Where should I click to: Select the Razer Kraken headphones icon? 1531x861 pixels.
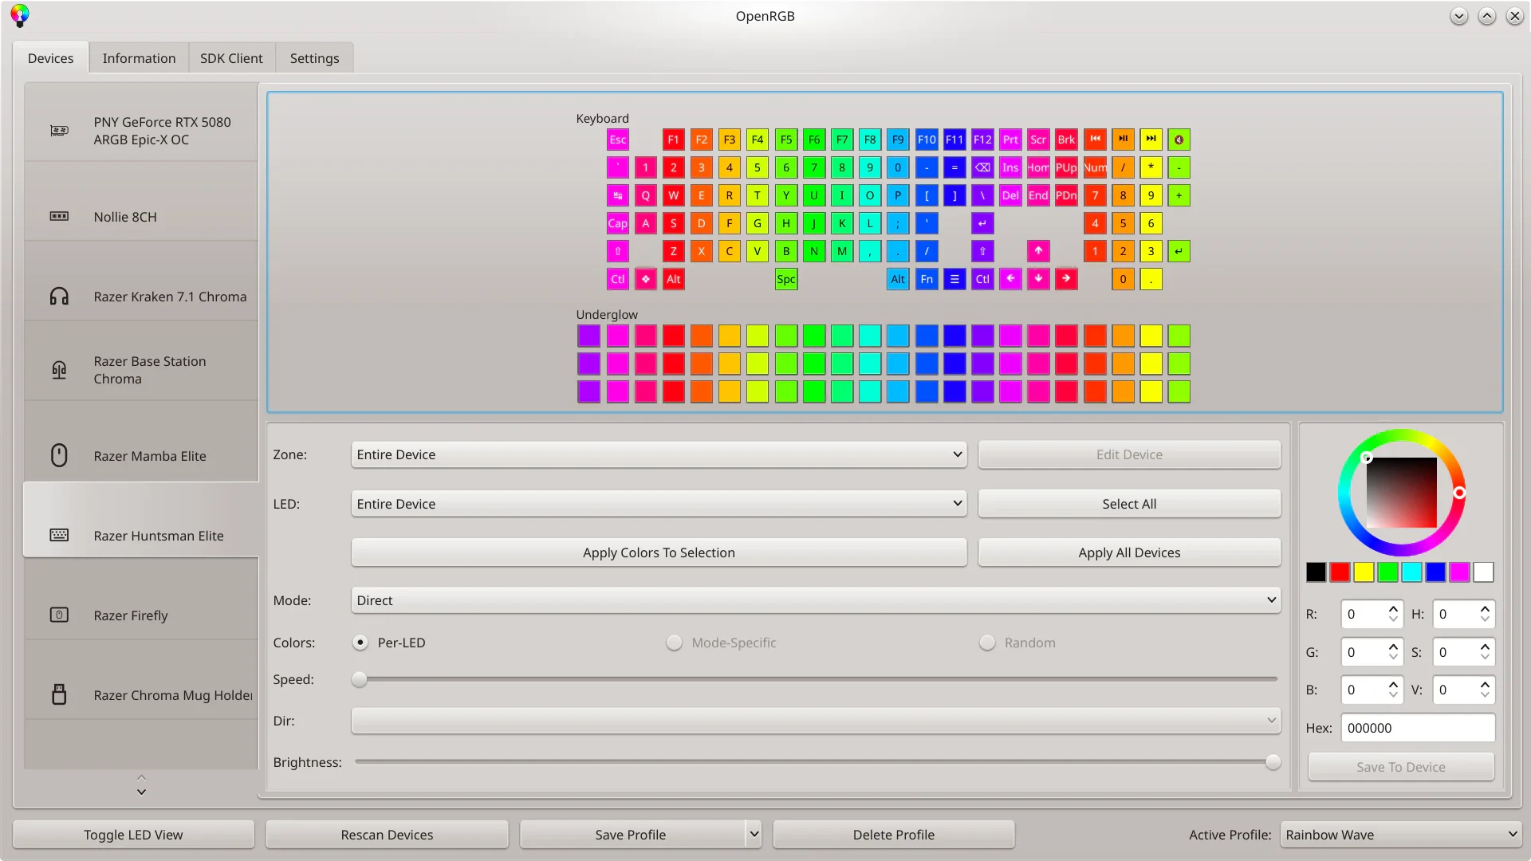(59, 297)
